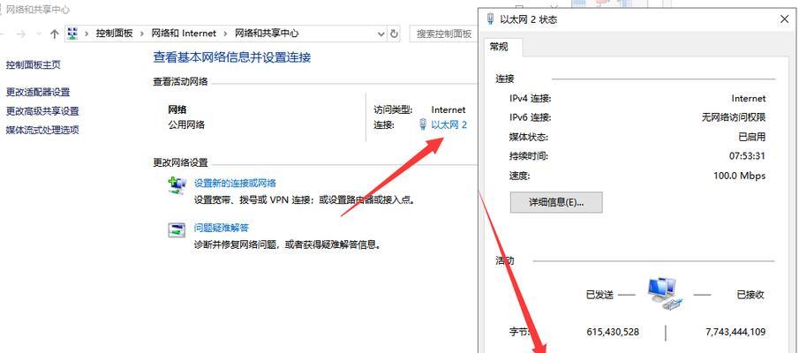Click the 详细信息(E)... button
The height and width of the screenshot is (353, 799).
(x=556, y=202)
